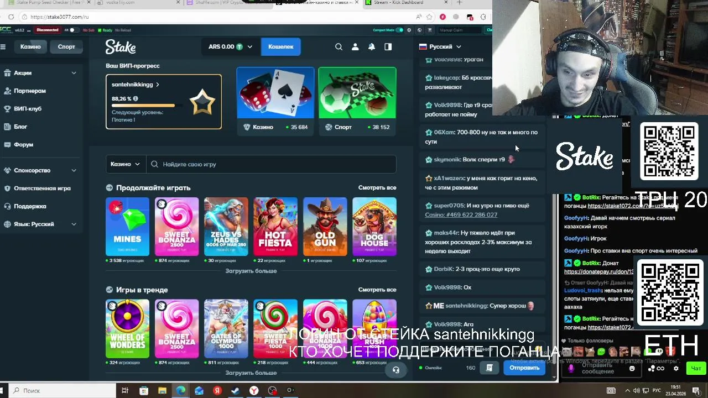The height and width of the screenshot is (398, 708).
Task: Click info icon next to 88,26 %
Action: [x=136, y=98]
